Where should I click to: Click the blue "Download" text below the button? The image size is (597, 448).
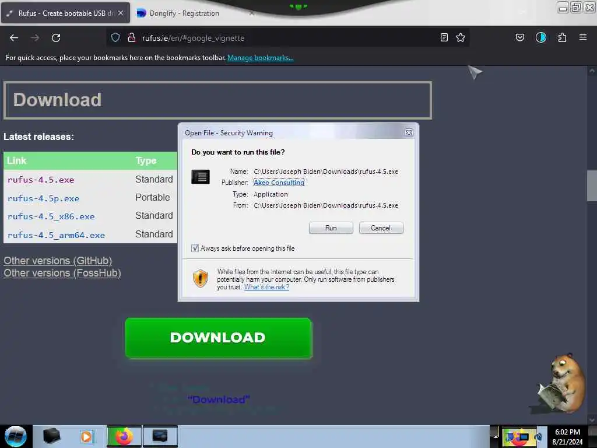219,399
